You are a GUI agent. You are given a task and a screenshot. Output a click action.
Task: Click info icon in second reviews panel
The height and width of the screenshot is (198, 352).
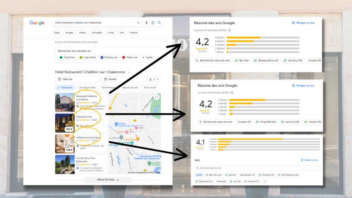pyautogui.click(x=232, y=92)
